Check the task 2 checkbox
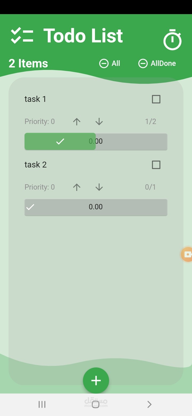This screenshot has height=416, width=192. point(156,165)
